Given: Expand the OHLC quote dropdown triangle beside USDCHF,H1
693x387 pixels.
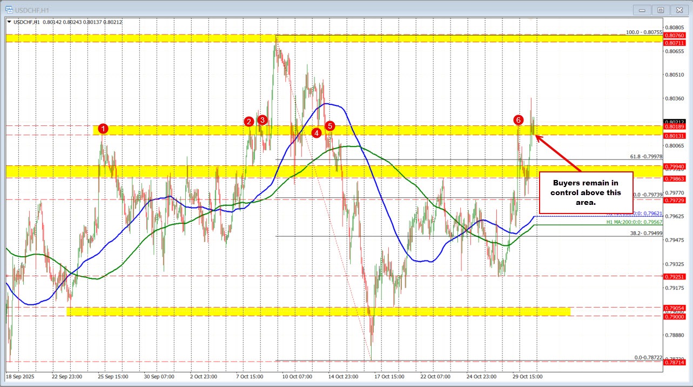Looking at the screenshot, I should click(x=9, y=22).
